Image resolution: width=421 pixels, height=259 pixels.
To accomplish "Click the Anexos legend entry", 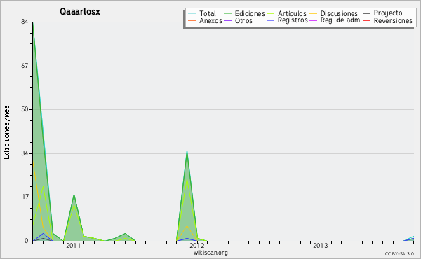I will click(x=210, y=20).
